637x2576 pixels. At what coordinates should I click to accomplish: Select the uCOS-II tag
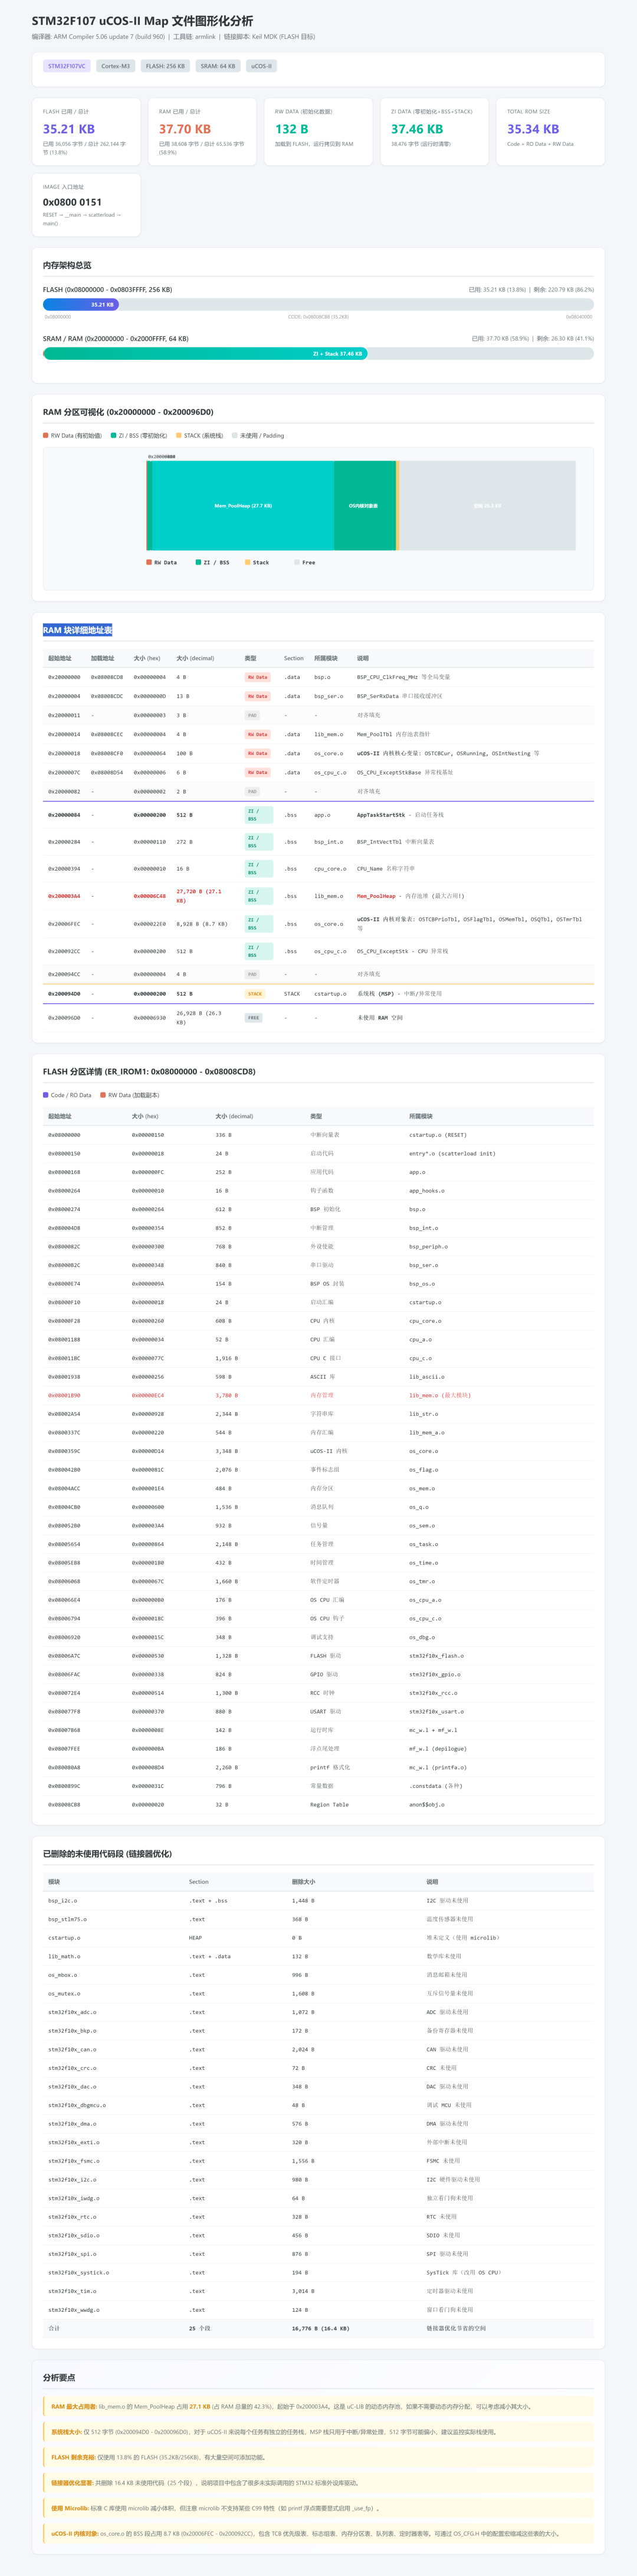pyautogui.click(x=261, y=66)
